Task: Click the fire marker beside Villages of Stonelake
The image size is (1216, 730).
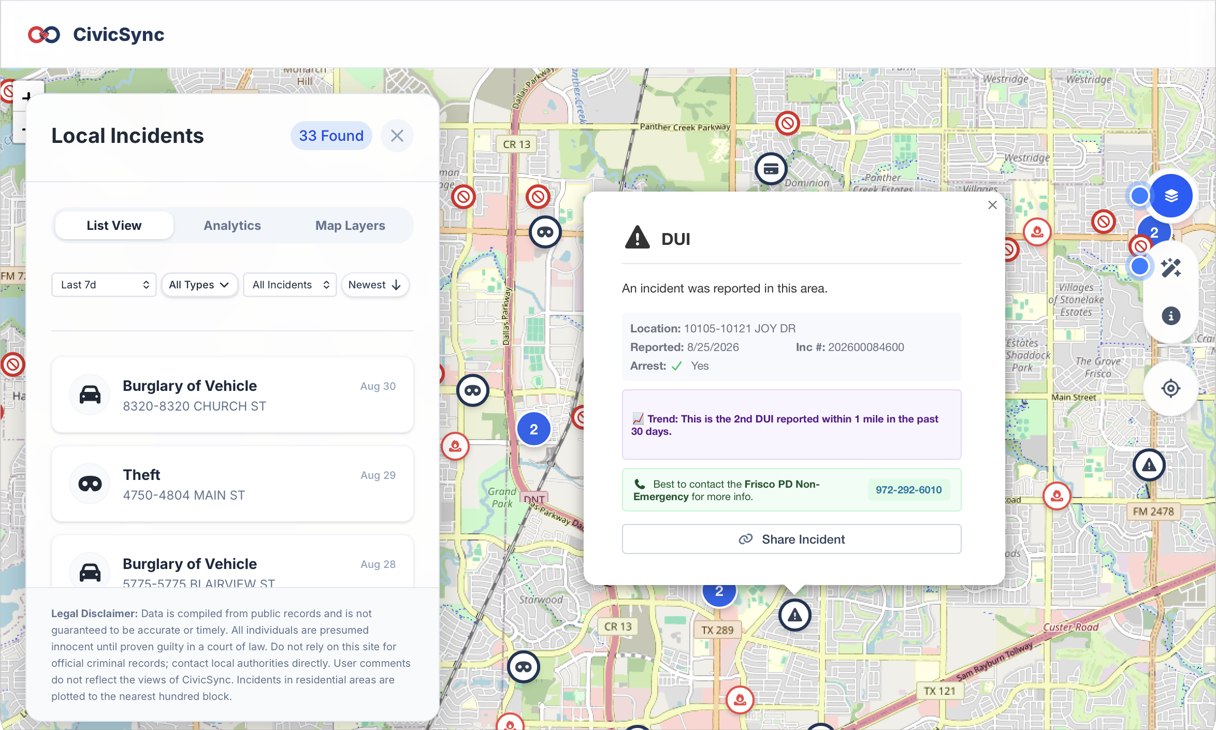Action: [1037, 232]
